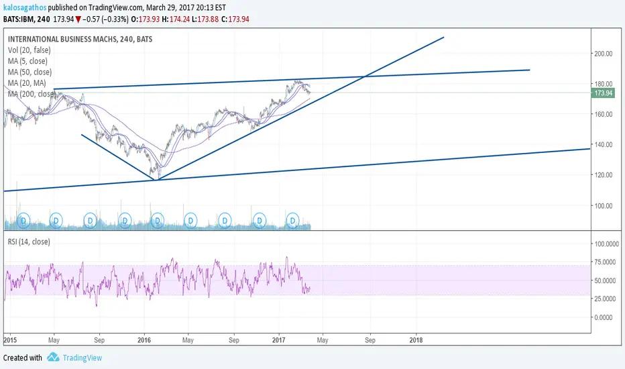The width and height of the screenshot is (625, 369).
Task: Click the RSI 50.0000 axis label
Action: click(605, 280)
